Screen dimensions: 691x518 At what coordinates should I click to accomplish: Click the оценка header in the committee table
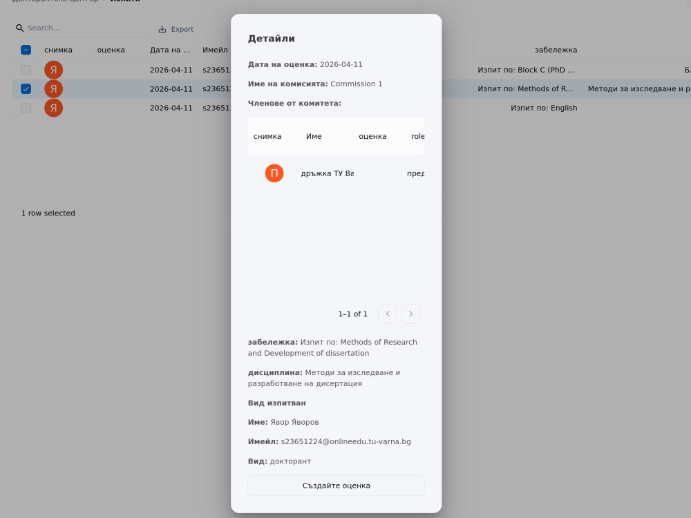(372, 136)
